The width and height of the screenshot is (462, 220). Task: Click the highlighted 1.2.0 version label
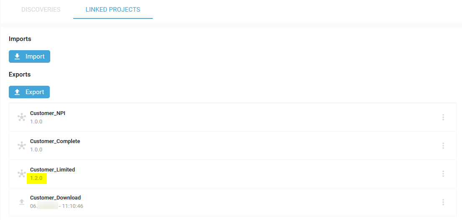pyautogui.click(x=36, y=178)
